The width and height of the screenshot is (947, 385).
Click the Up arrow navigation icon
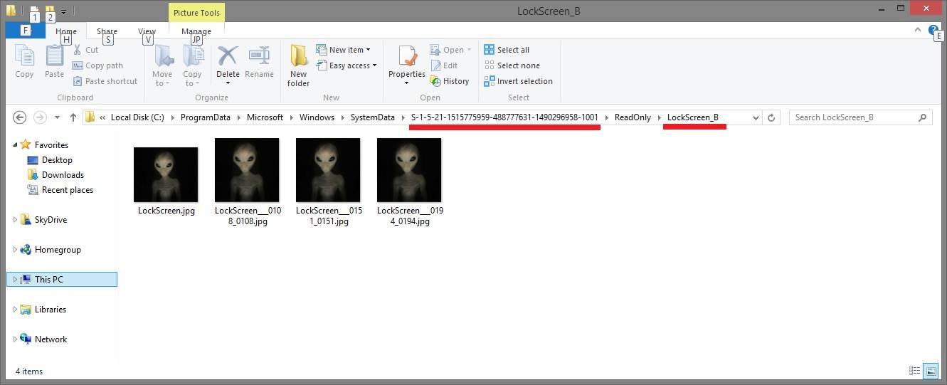(x=73, y=117)
